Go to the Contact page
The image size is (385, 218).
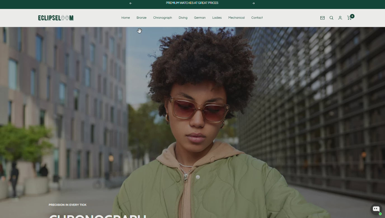tap(257, 18)
